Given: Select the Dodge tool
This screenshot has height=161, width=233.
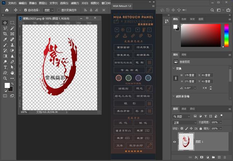Looking at the screenshot, I should [x=5, y=62].
